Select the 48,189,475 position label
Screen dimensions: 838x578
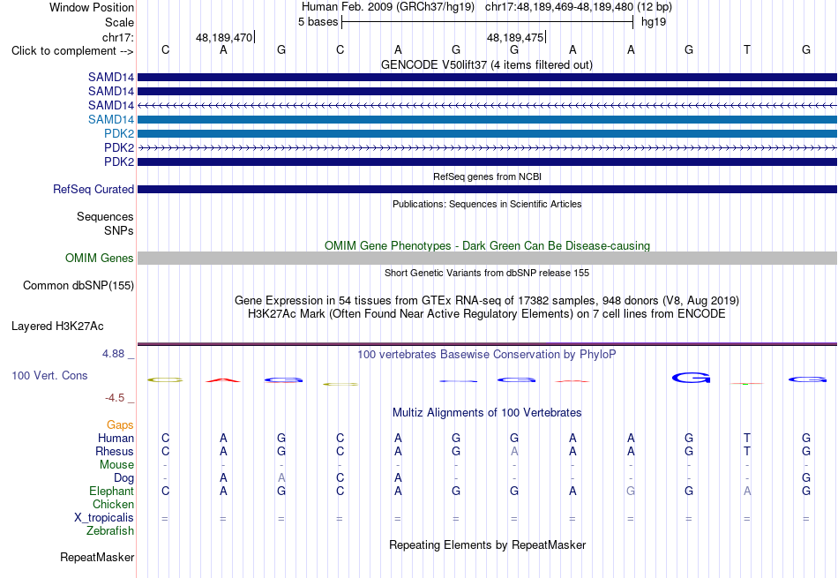(x=515, y=37)
